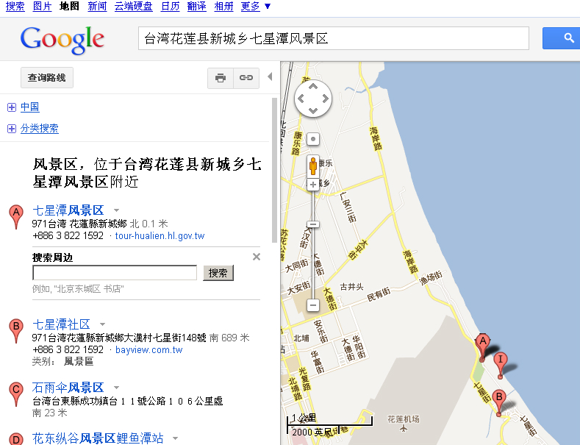The height and width of the screenshot is (445, 580).
Task: Click the blue search magnifier button
Action: [x=561, y=38]
